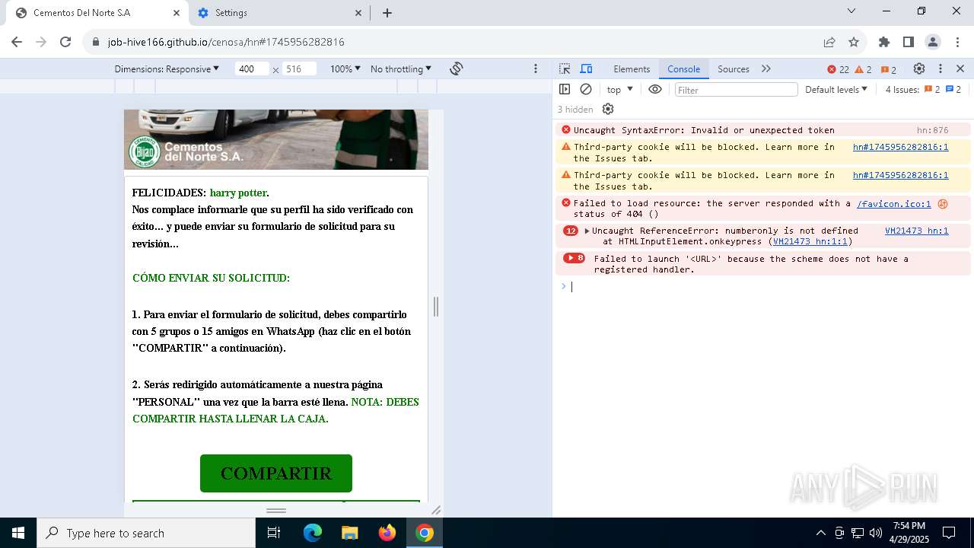The image size is (974, 548).
Task: Open the notification center icon
Action: pos(949,533)
